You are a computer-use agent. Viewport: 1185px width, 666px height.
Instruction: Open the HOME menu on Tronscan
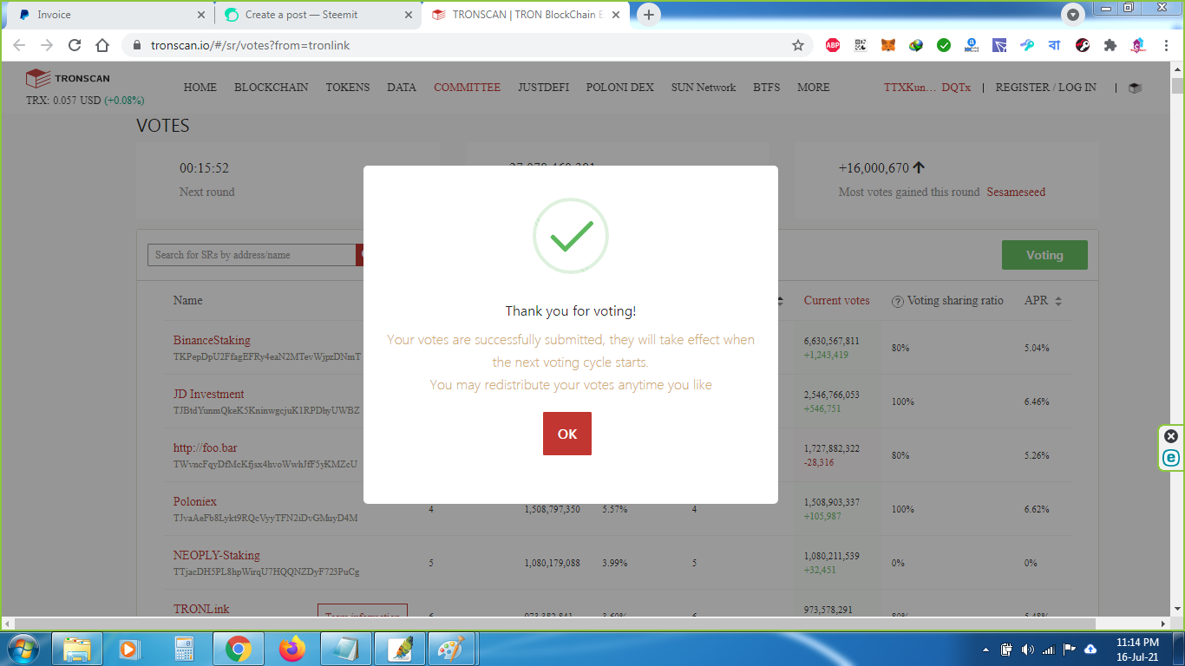click(x=200, y=88)
